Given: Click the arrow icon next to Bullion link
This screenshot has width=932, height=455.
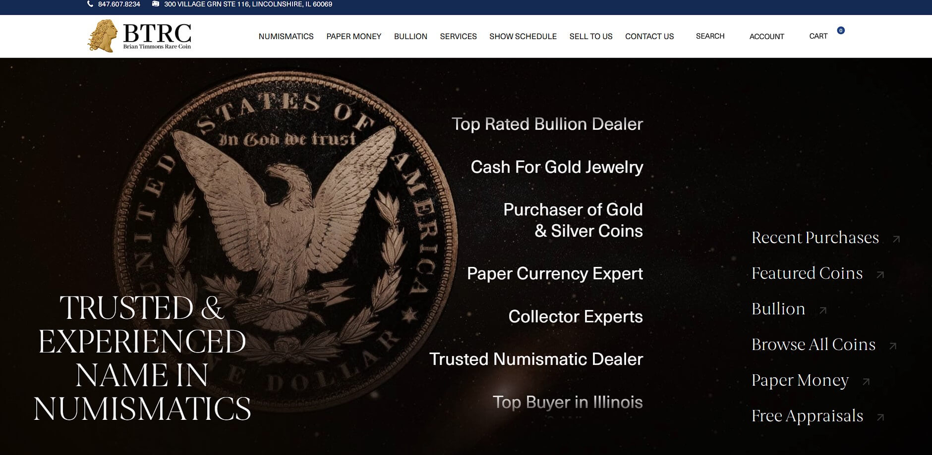Looking at the screenshot, I should point(823,310).
